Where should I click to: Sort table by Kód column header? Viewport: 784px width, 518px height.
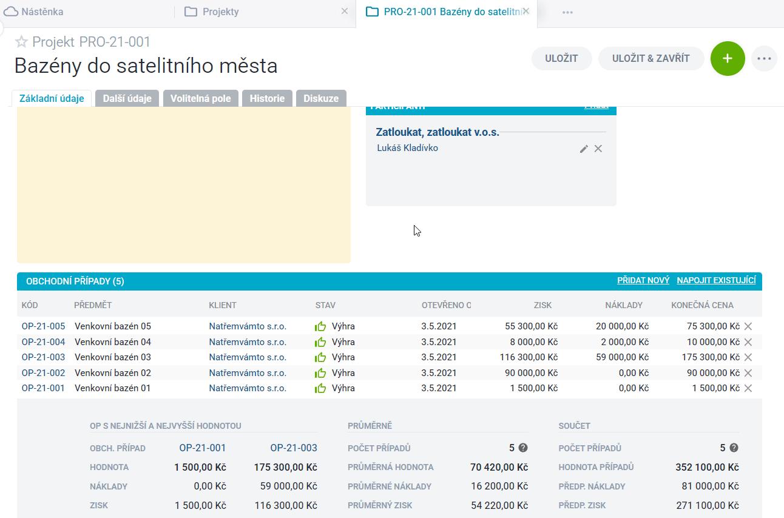[30, 305]
